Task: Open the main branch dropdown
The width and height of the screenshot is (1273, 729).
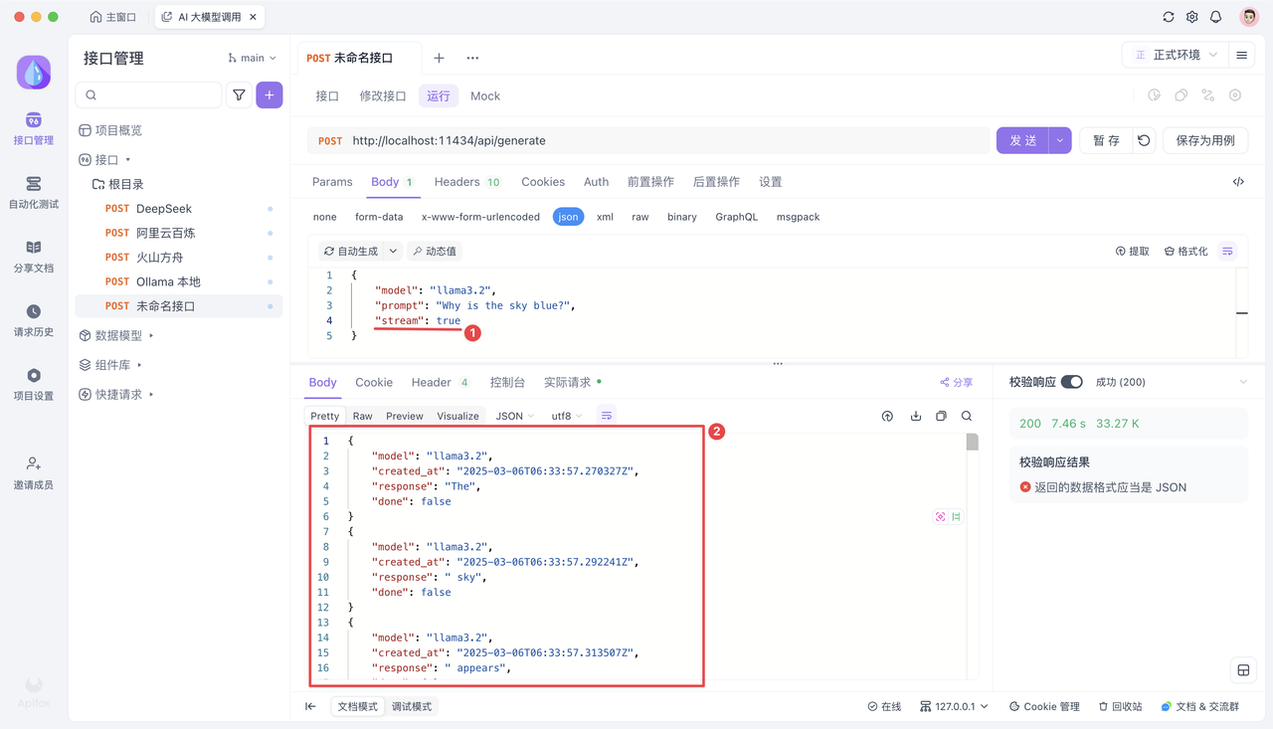Action: pyautogui.click(x=253, y=58)
